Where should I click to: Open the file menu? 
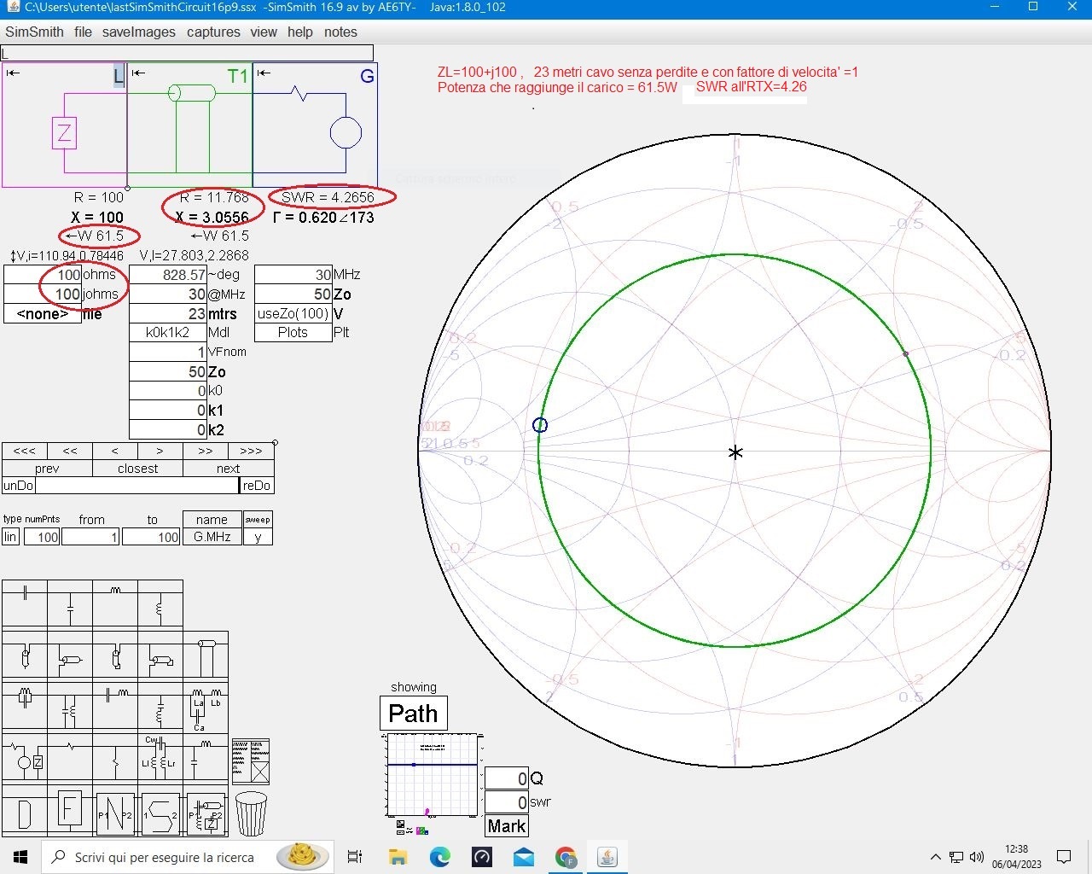tap(83, 32)
